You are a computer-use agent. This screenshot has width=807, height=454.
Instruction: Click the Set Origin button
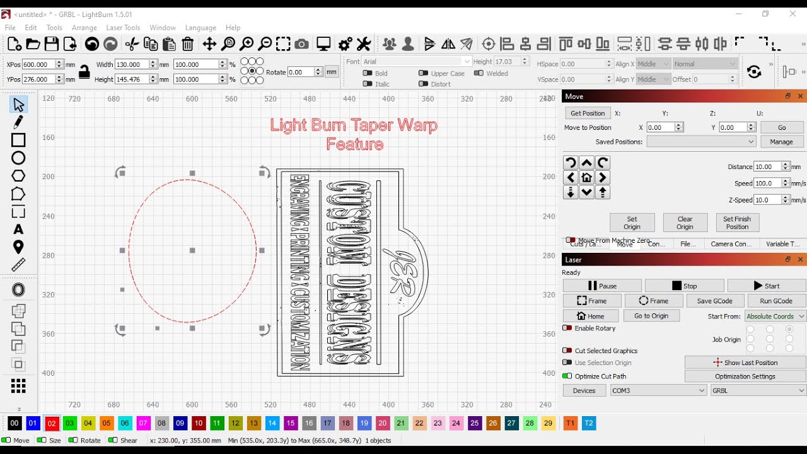tap(632, 223)
